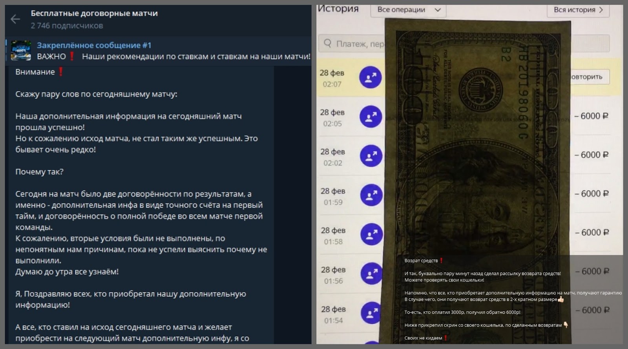The height and width of the screenshot is (349, 628).
Task: Click the time 02:05 in operation history
Action: 332,124
